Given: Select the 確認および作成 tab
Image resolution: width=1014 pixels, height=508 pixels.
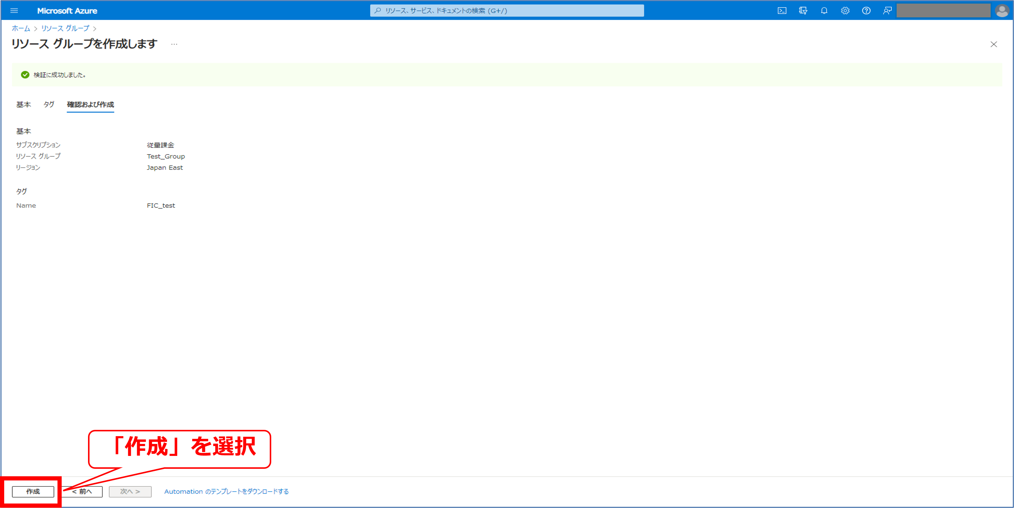Looking at the screenshot, I should (x=90, y=105).
